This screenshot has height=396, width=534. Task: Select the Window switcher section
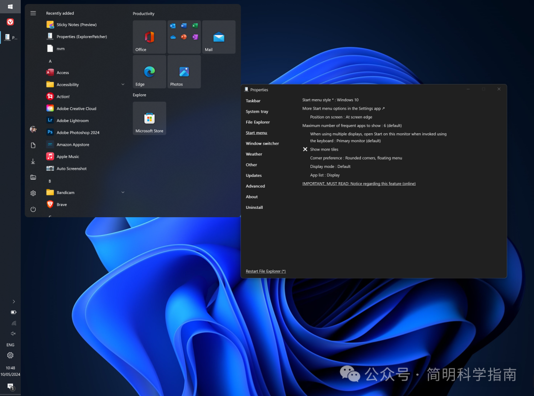tap(262, 144)
